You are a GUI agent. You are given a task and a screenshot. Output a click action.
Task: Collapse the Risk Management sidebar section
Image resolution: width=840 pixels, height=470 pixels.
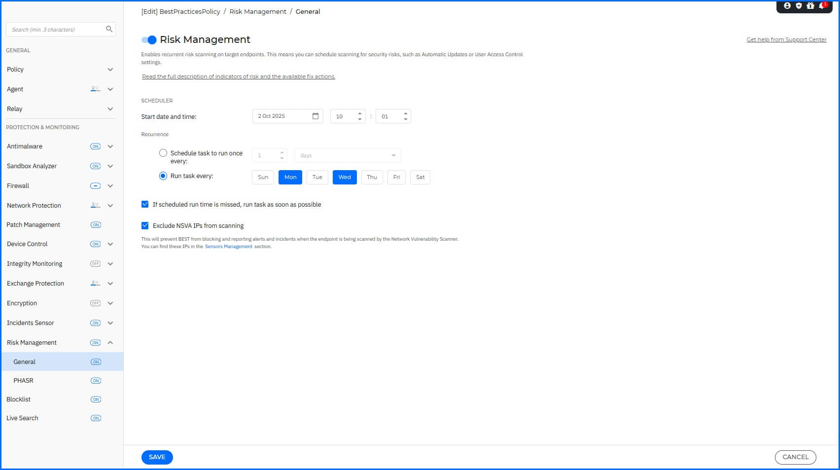[x=110, y=342]
